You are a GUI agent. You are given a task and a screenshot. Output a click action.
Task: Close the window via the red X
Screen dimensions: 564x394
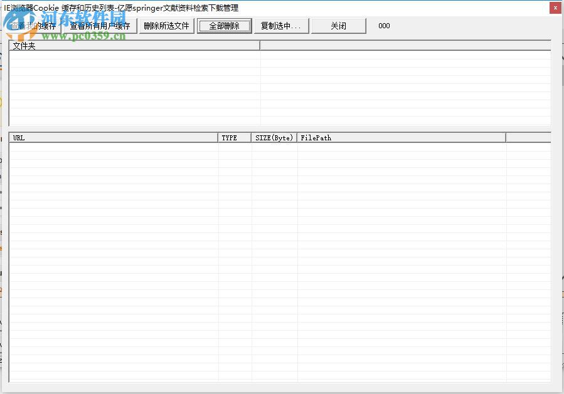[x=555, y=8]
